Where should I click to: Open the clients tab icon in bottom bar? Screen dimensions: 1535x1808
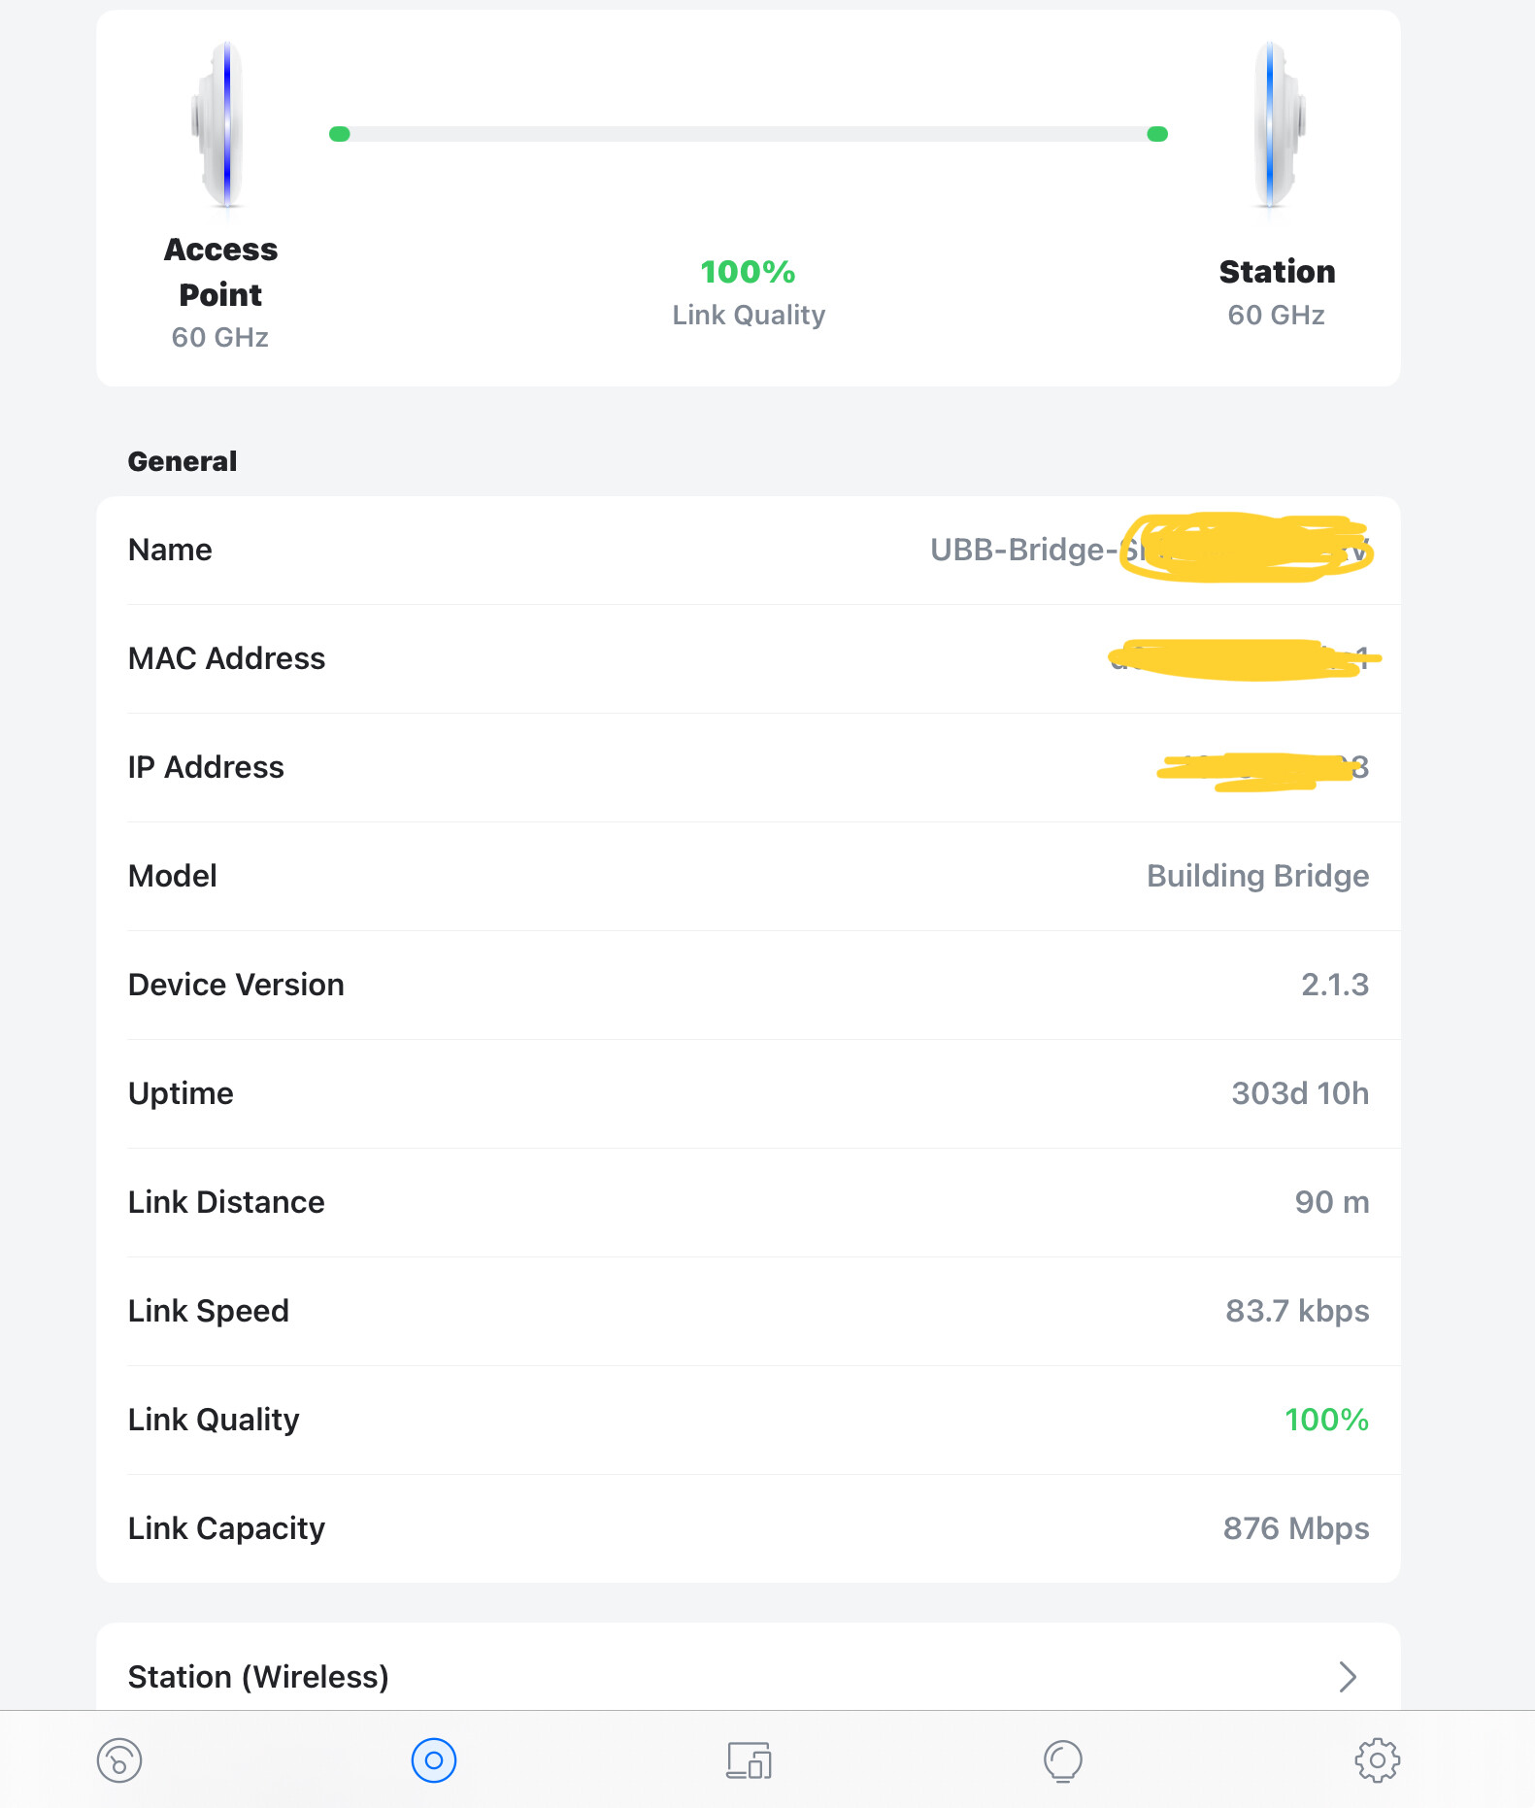pyautogui.click(x=749, y=1759)
